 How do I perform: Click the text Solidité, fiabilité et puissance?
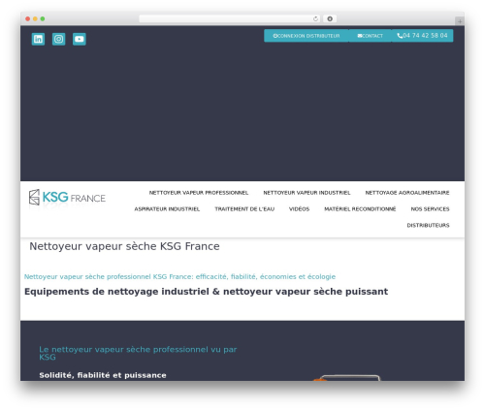103,375
